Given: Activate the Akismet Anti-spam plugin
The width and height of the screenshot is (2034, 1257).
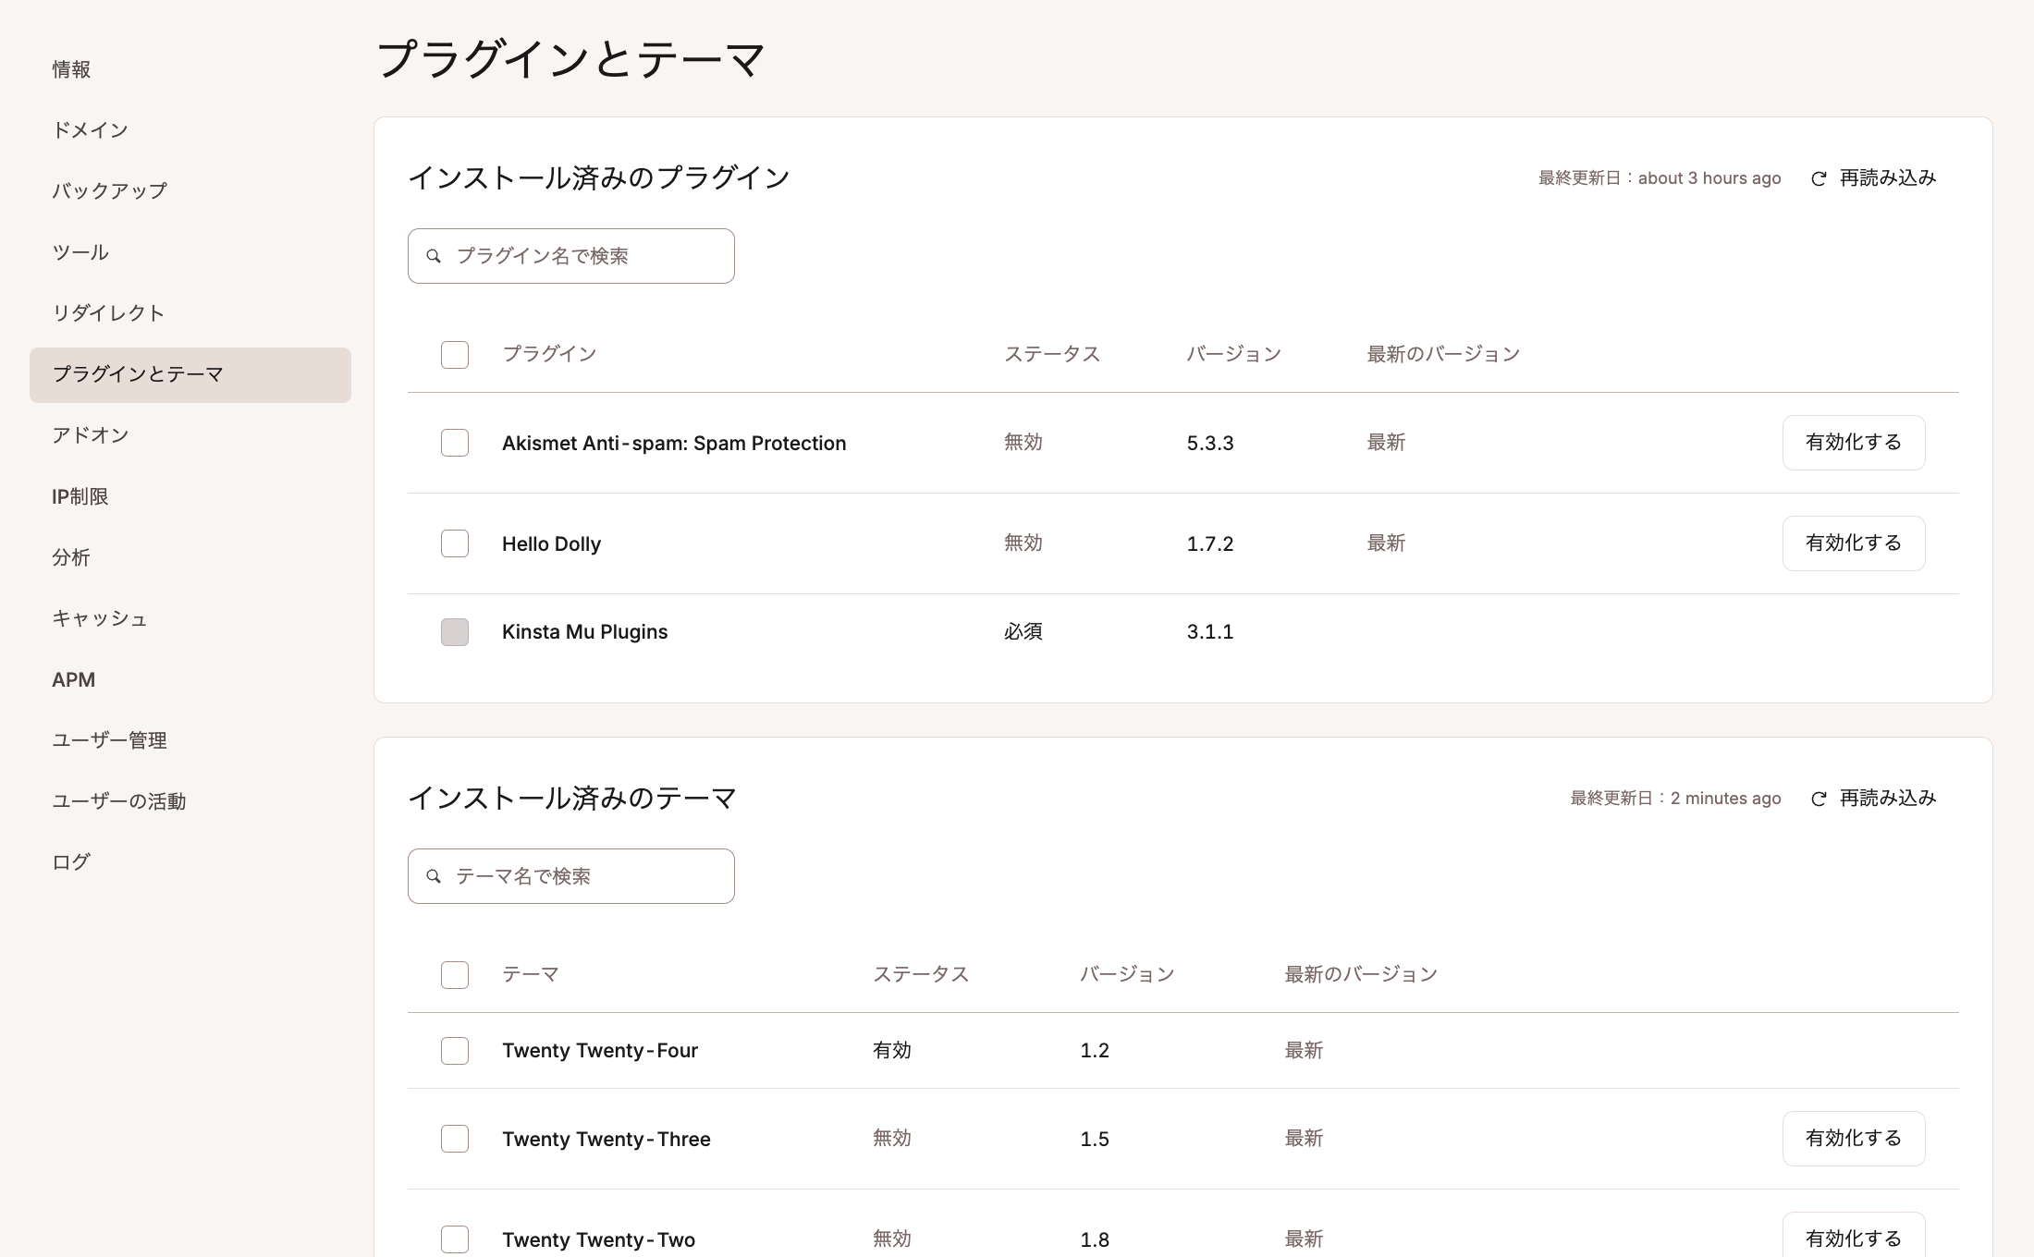Looking at the screenshot, I should (x=1853, y=443).
